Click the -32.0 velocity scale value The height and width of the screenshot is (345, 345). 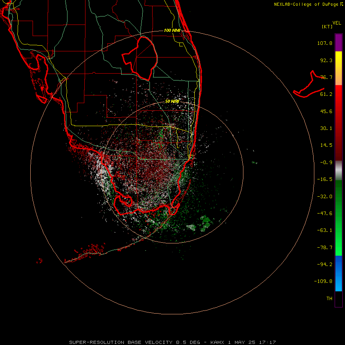325,197
